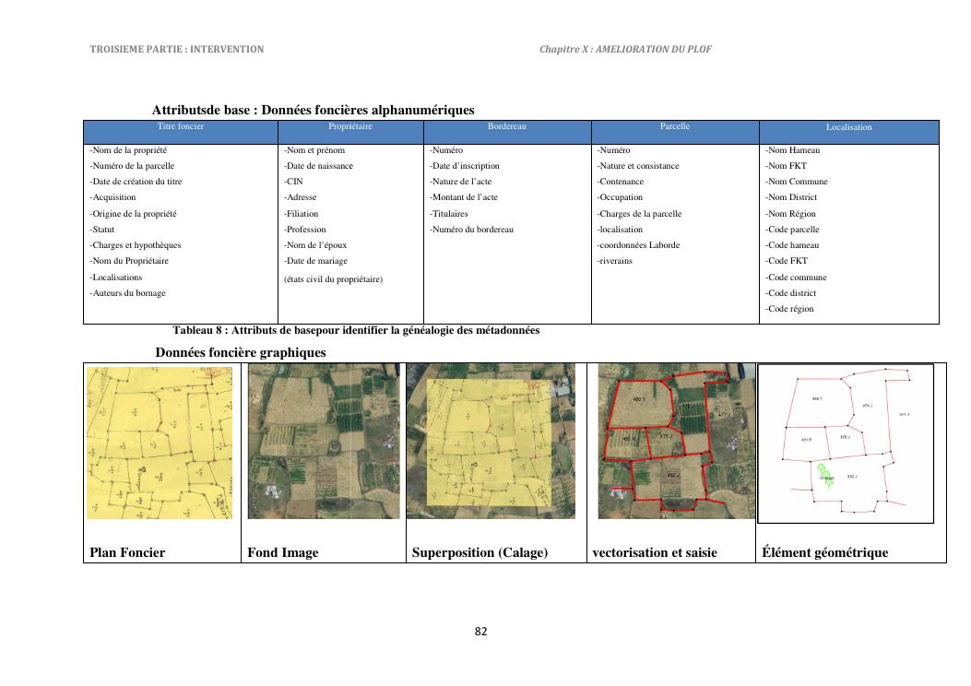Click the 'Bordereau' column header
This screenshot has width=971, height=686.
[507, 126]
